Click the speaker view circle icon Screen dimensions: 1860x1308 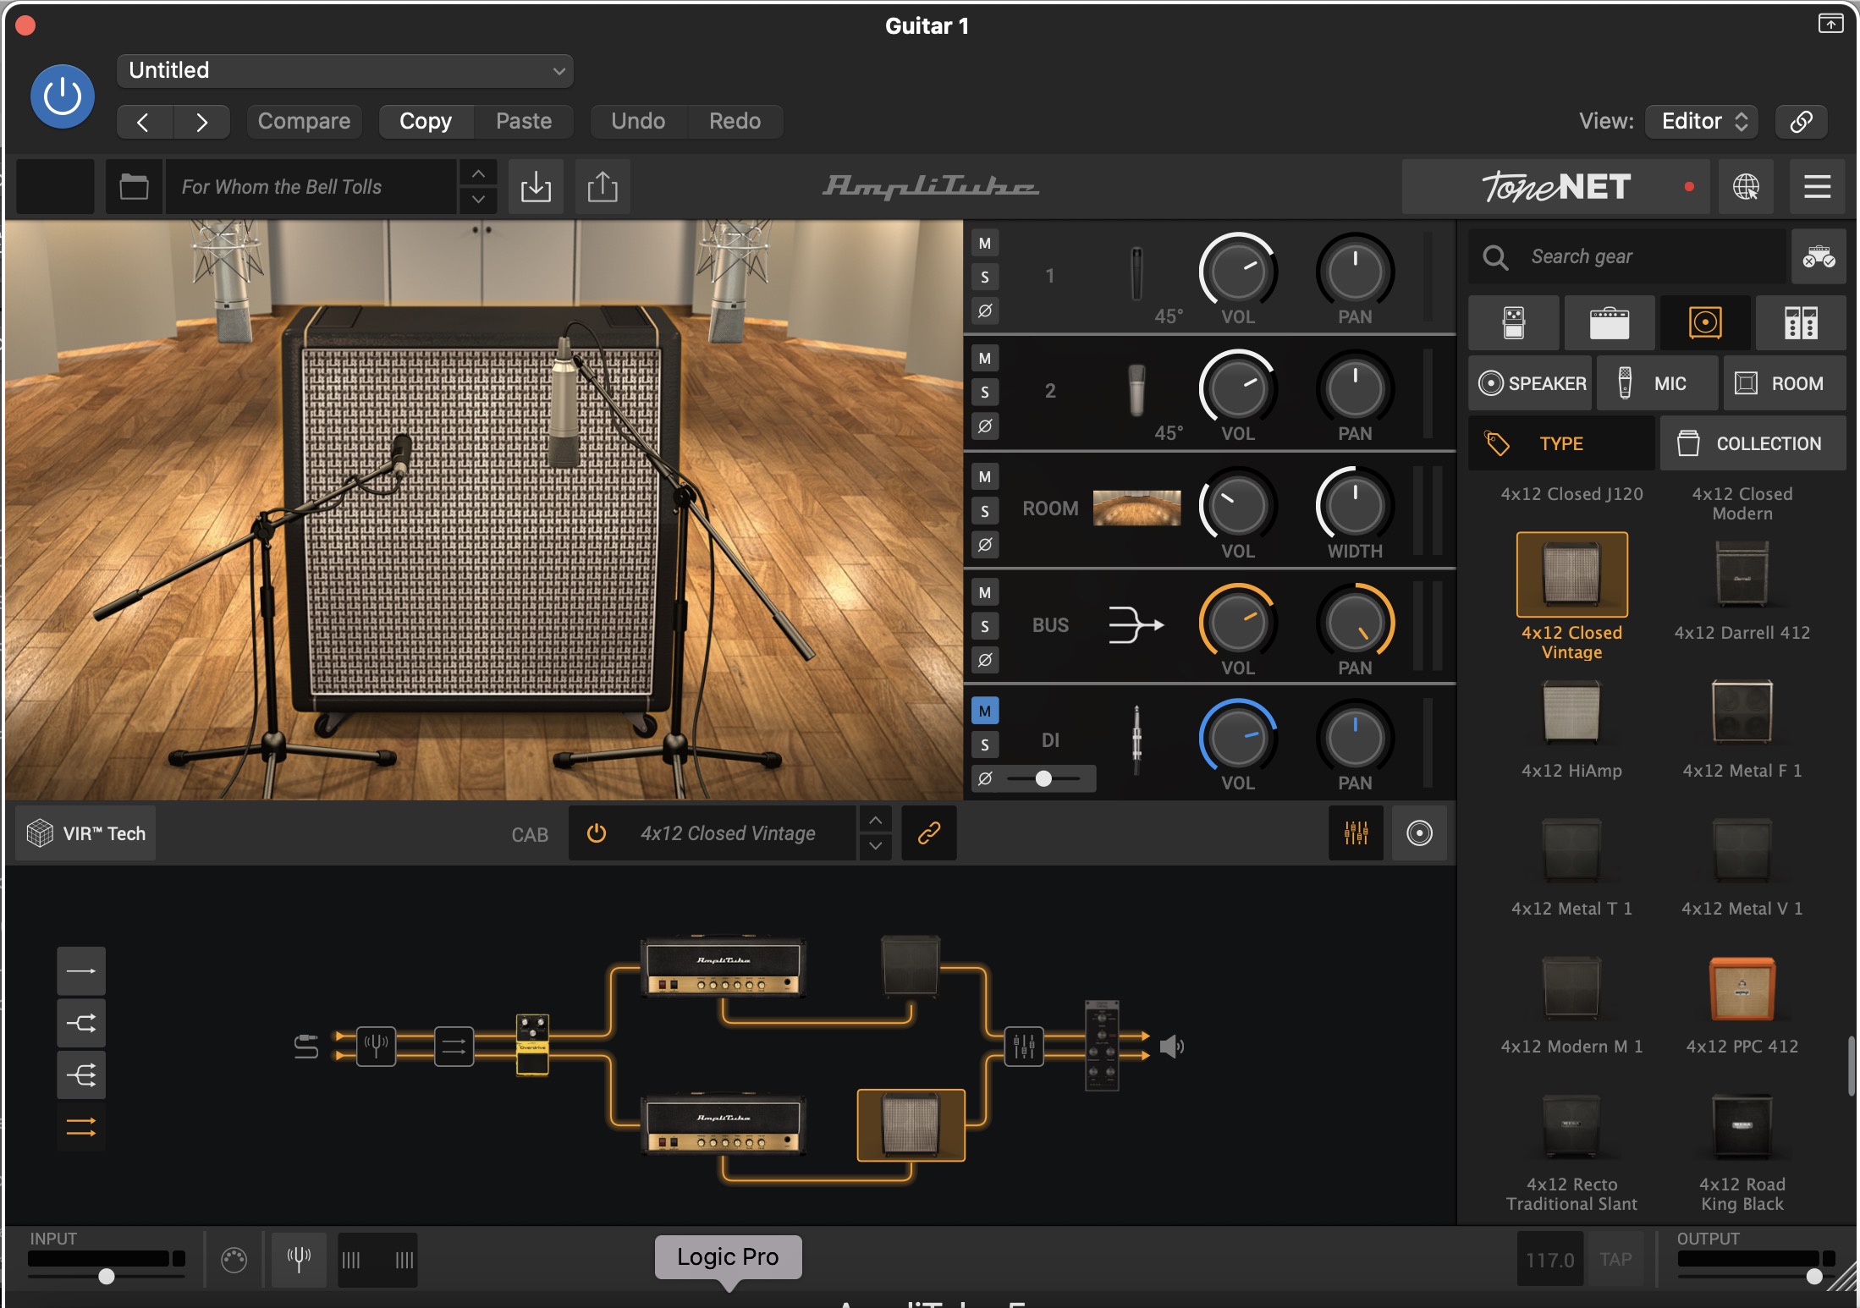pyautogui.click(x=1419, y=833)
